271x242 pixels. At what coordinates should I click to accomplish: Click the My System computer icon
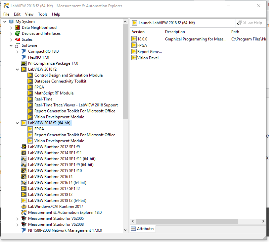[x=11, y=22]
